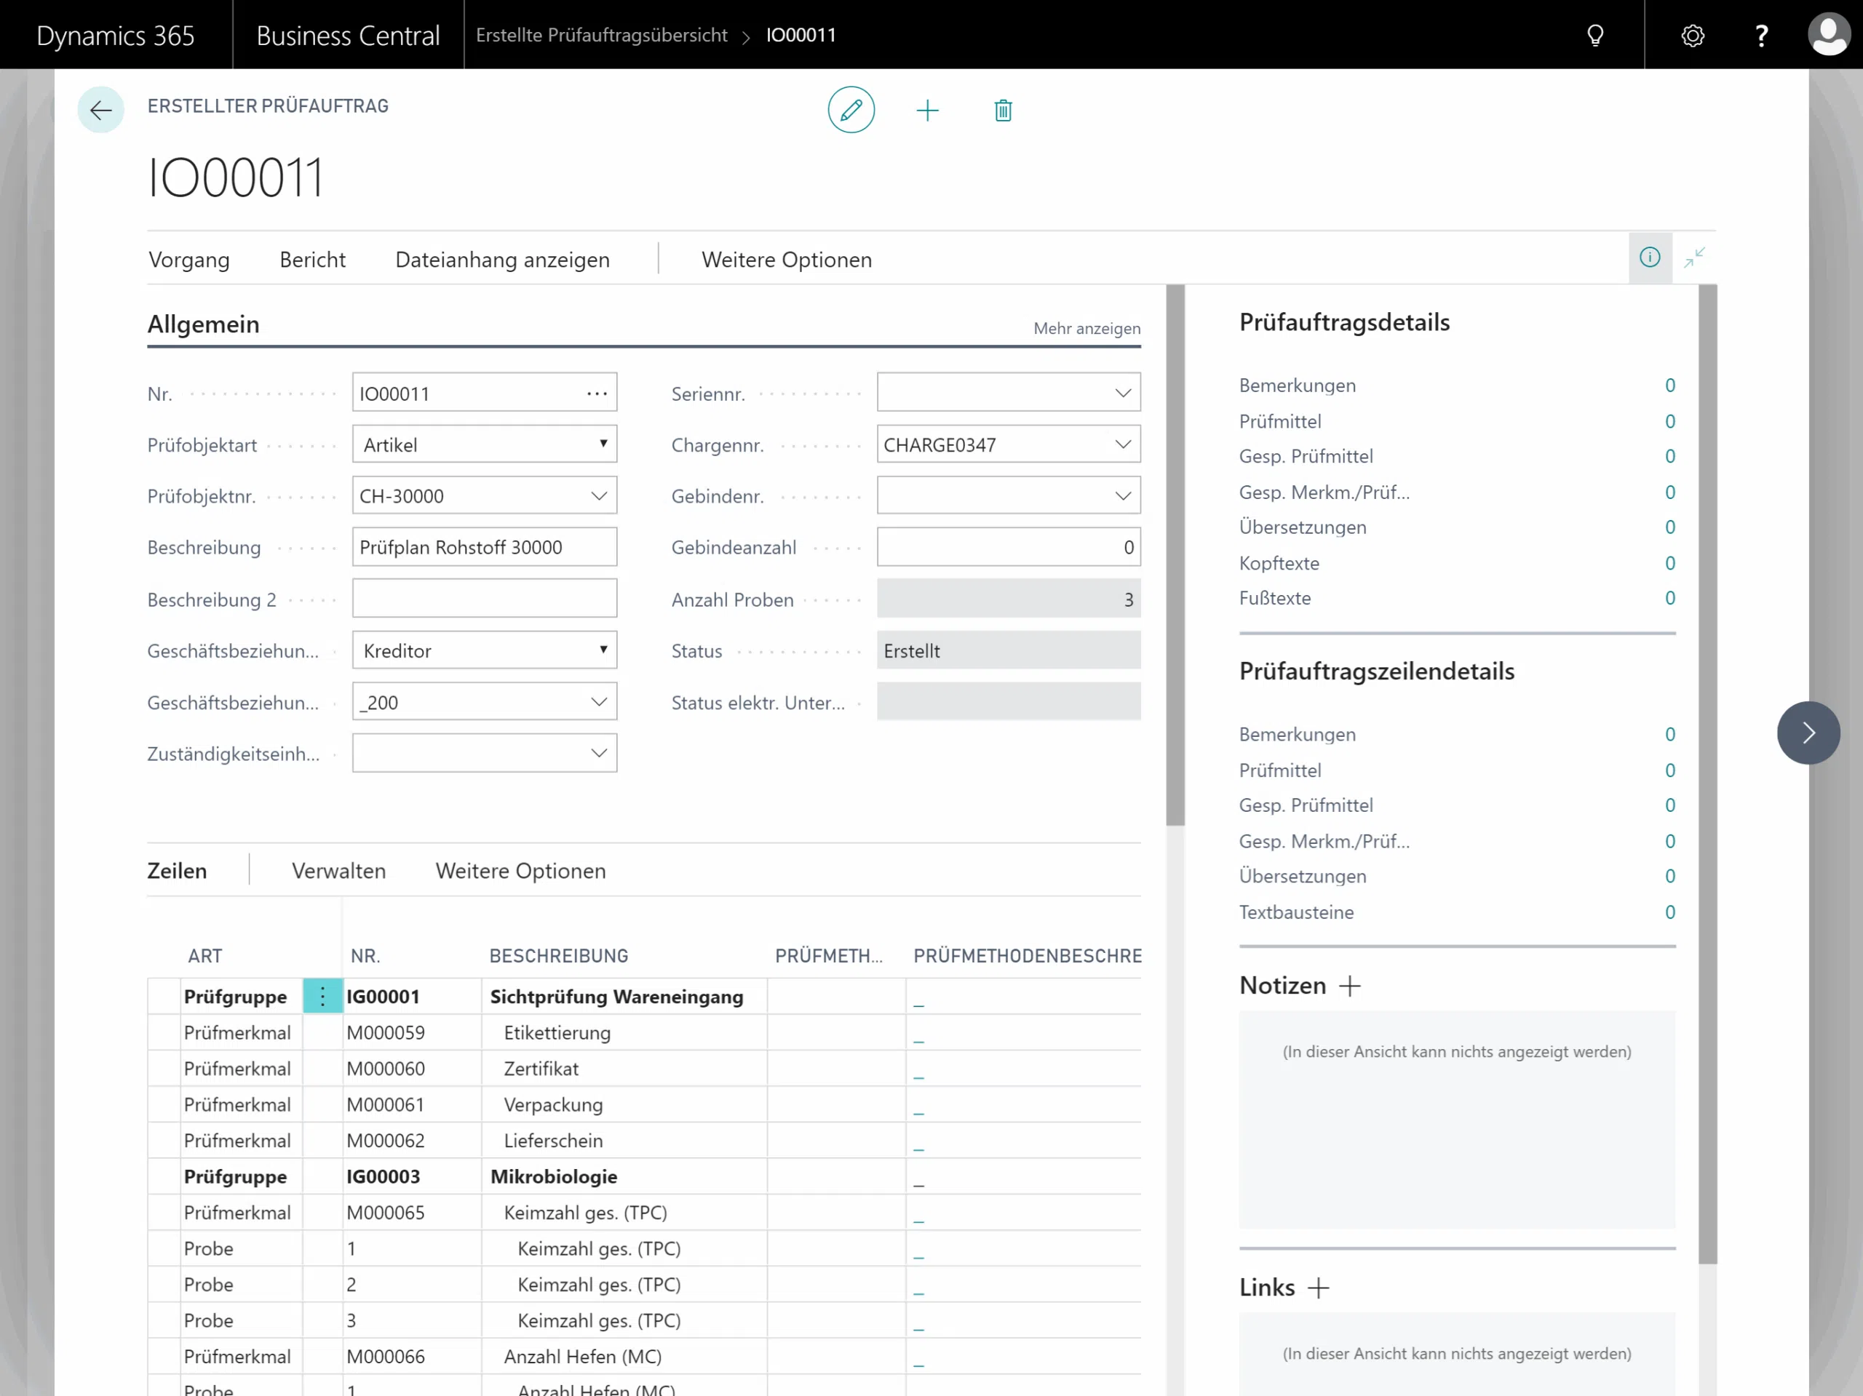Click the Gebindeanzahl input field

[x=1008, y=546]
